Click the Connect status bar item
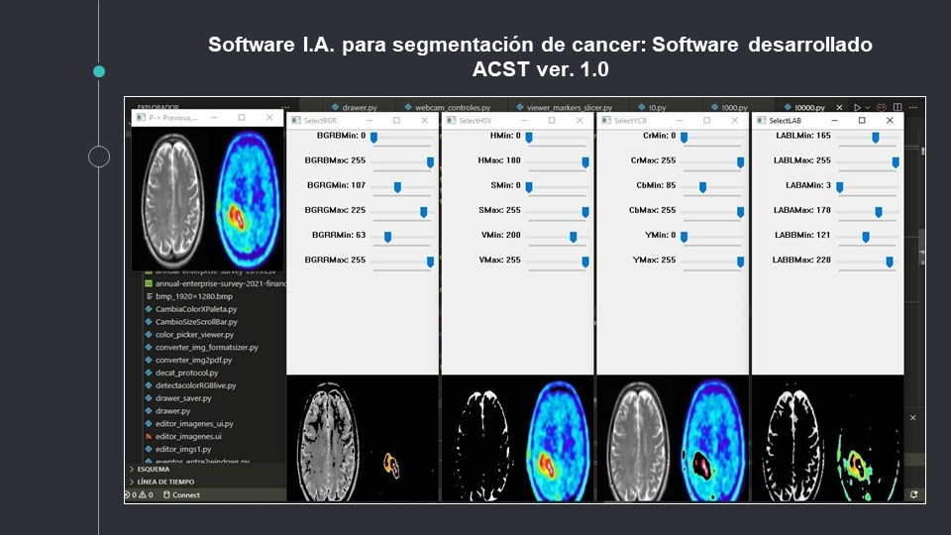This screenshot has width=951, height=535. (185, 494)
